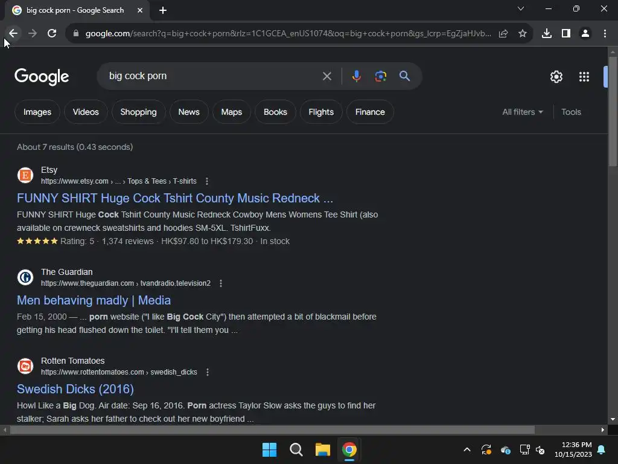Switch to the Finance filter
The height and width of the screenshot is (464, 618).
point(370,112)
